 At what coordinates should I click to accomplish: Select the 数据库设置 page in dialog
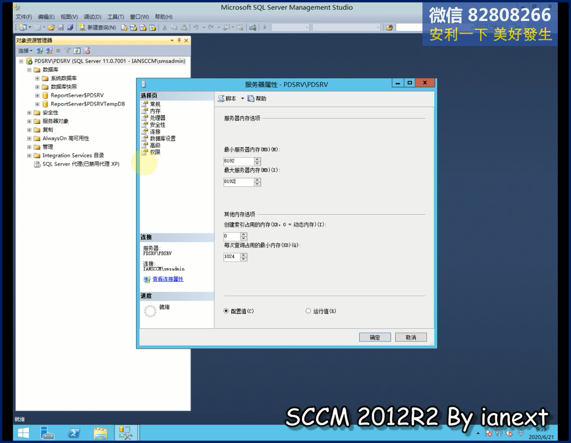point(163,138)
